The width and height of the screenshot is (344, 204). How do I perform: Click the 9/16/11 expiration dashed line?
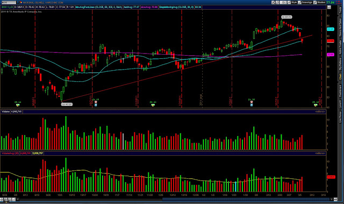(35, 58)
